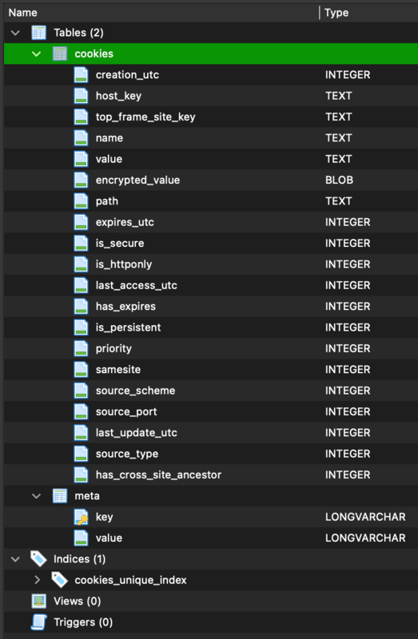Select the source_type field
Screen dimensions: 418x639
211,454
